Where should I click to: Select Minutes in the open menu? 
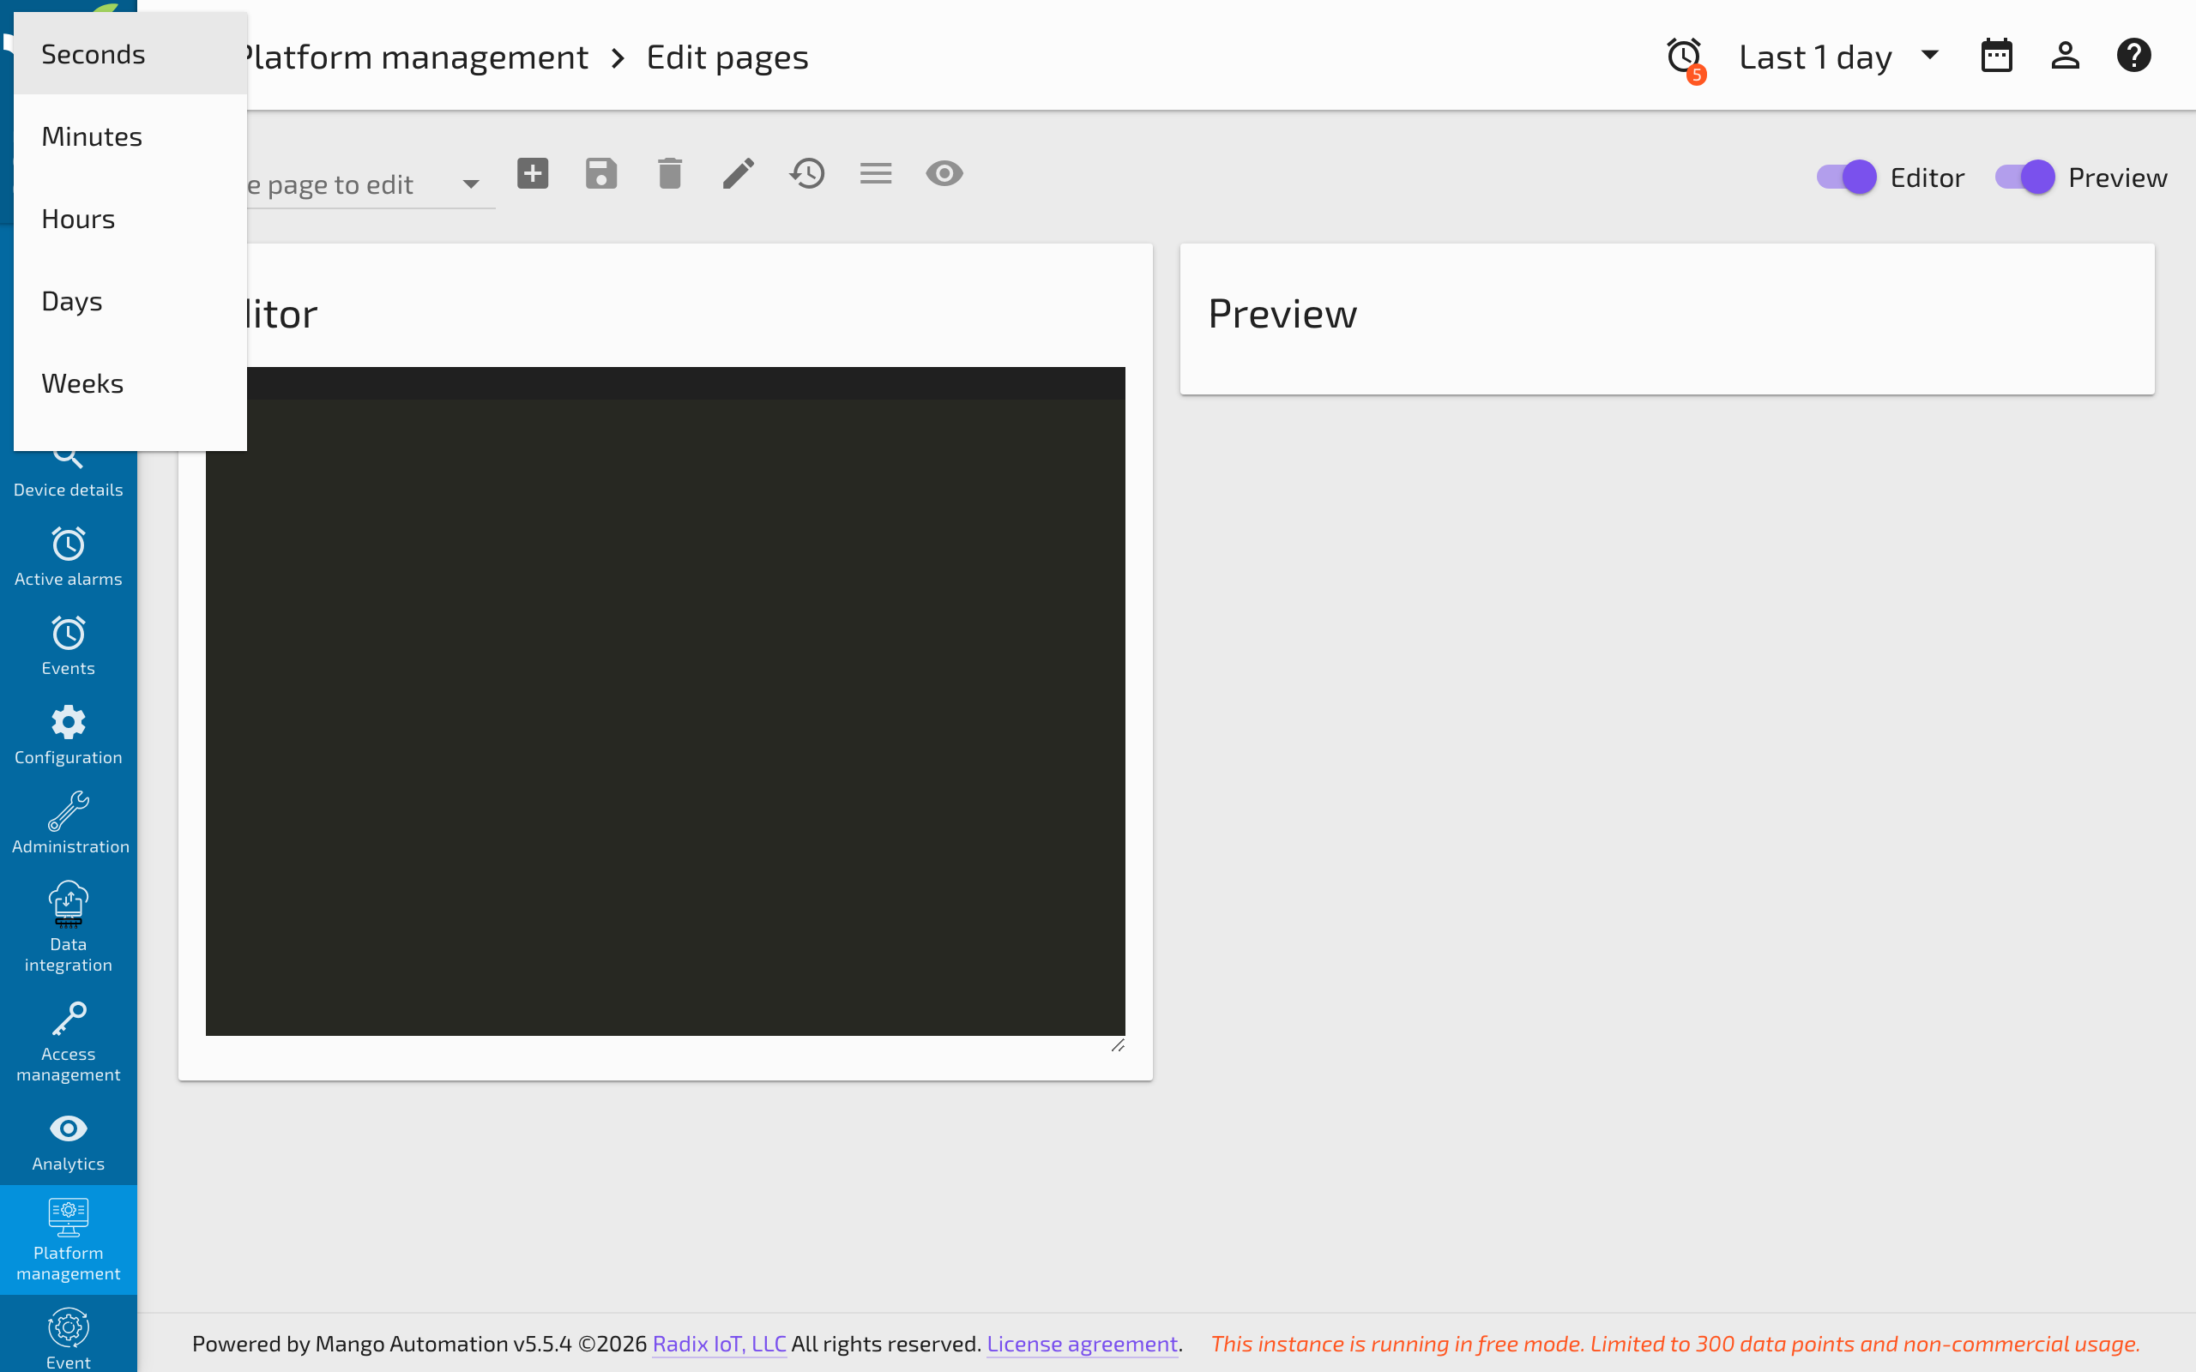pyautogui.click(x=91, y=135)
